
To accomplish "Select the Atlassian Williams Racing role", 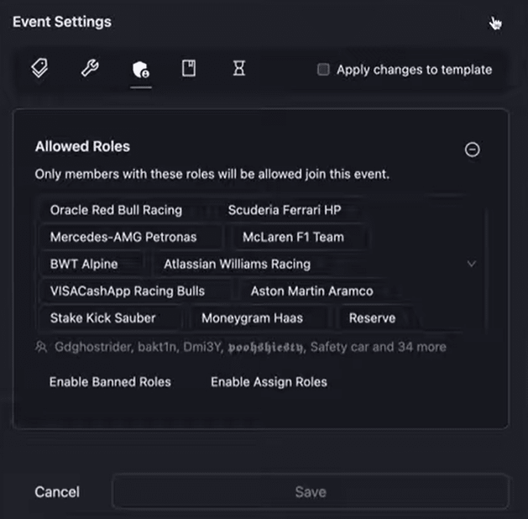I will pos(237,264).
